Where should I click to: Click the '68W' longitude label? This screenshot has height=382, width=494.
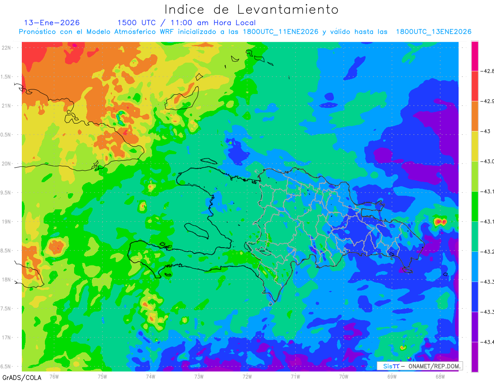tap(440, 376)
